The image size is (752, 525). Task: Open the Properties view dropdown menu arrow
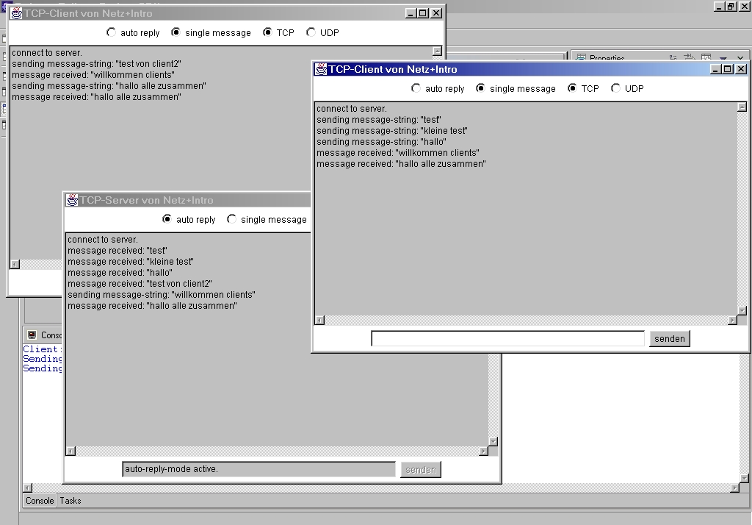click(x=723, y=58)
